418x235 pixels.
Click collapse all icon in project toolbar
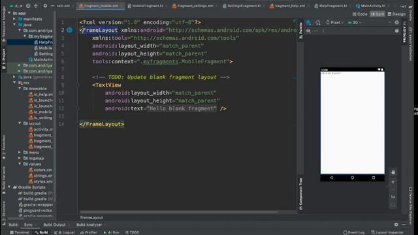[x=35, y=6]
